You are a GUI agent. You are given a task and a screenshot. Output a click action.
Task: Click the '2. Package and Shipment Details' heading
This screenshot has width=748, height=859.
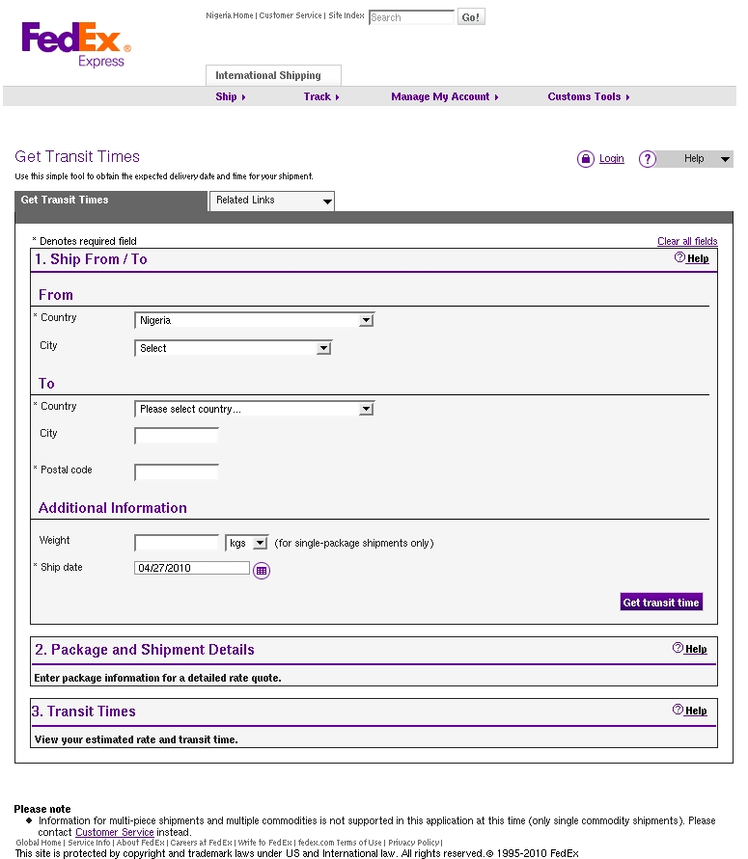[x=145, y=650]
